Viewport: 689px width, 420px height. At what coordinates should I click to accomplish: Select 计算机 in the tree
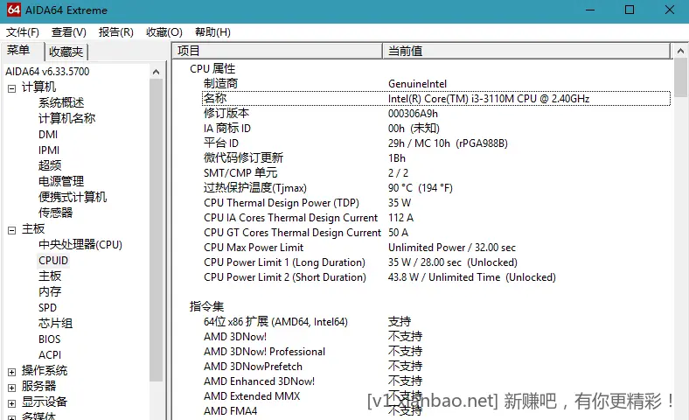click(38, 87)
